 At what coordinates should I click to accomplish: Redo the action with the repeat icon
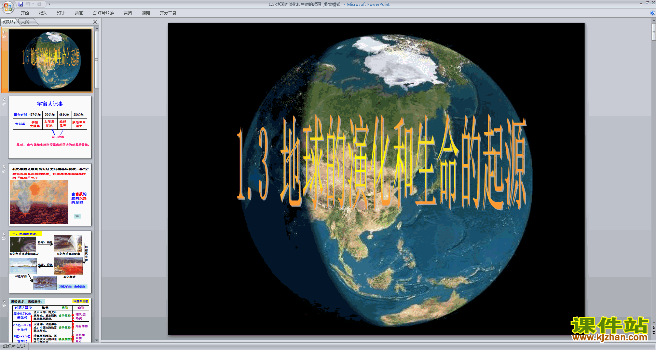39,4
